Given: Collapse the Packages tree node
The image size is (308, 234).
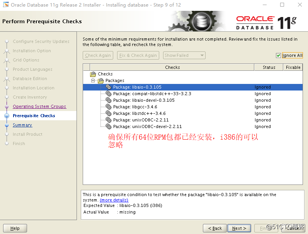Looking at the screenshot, I should point(93,80).
